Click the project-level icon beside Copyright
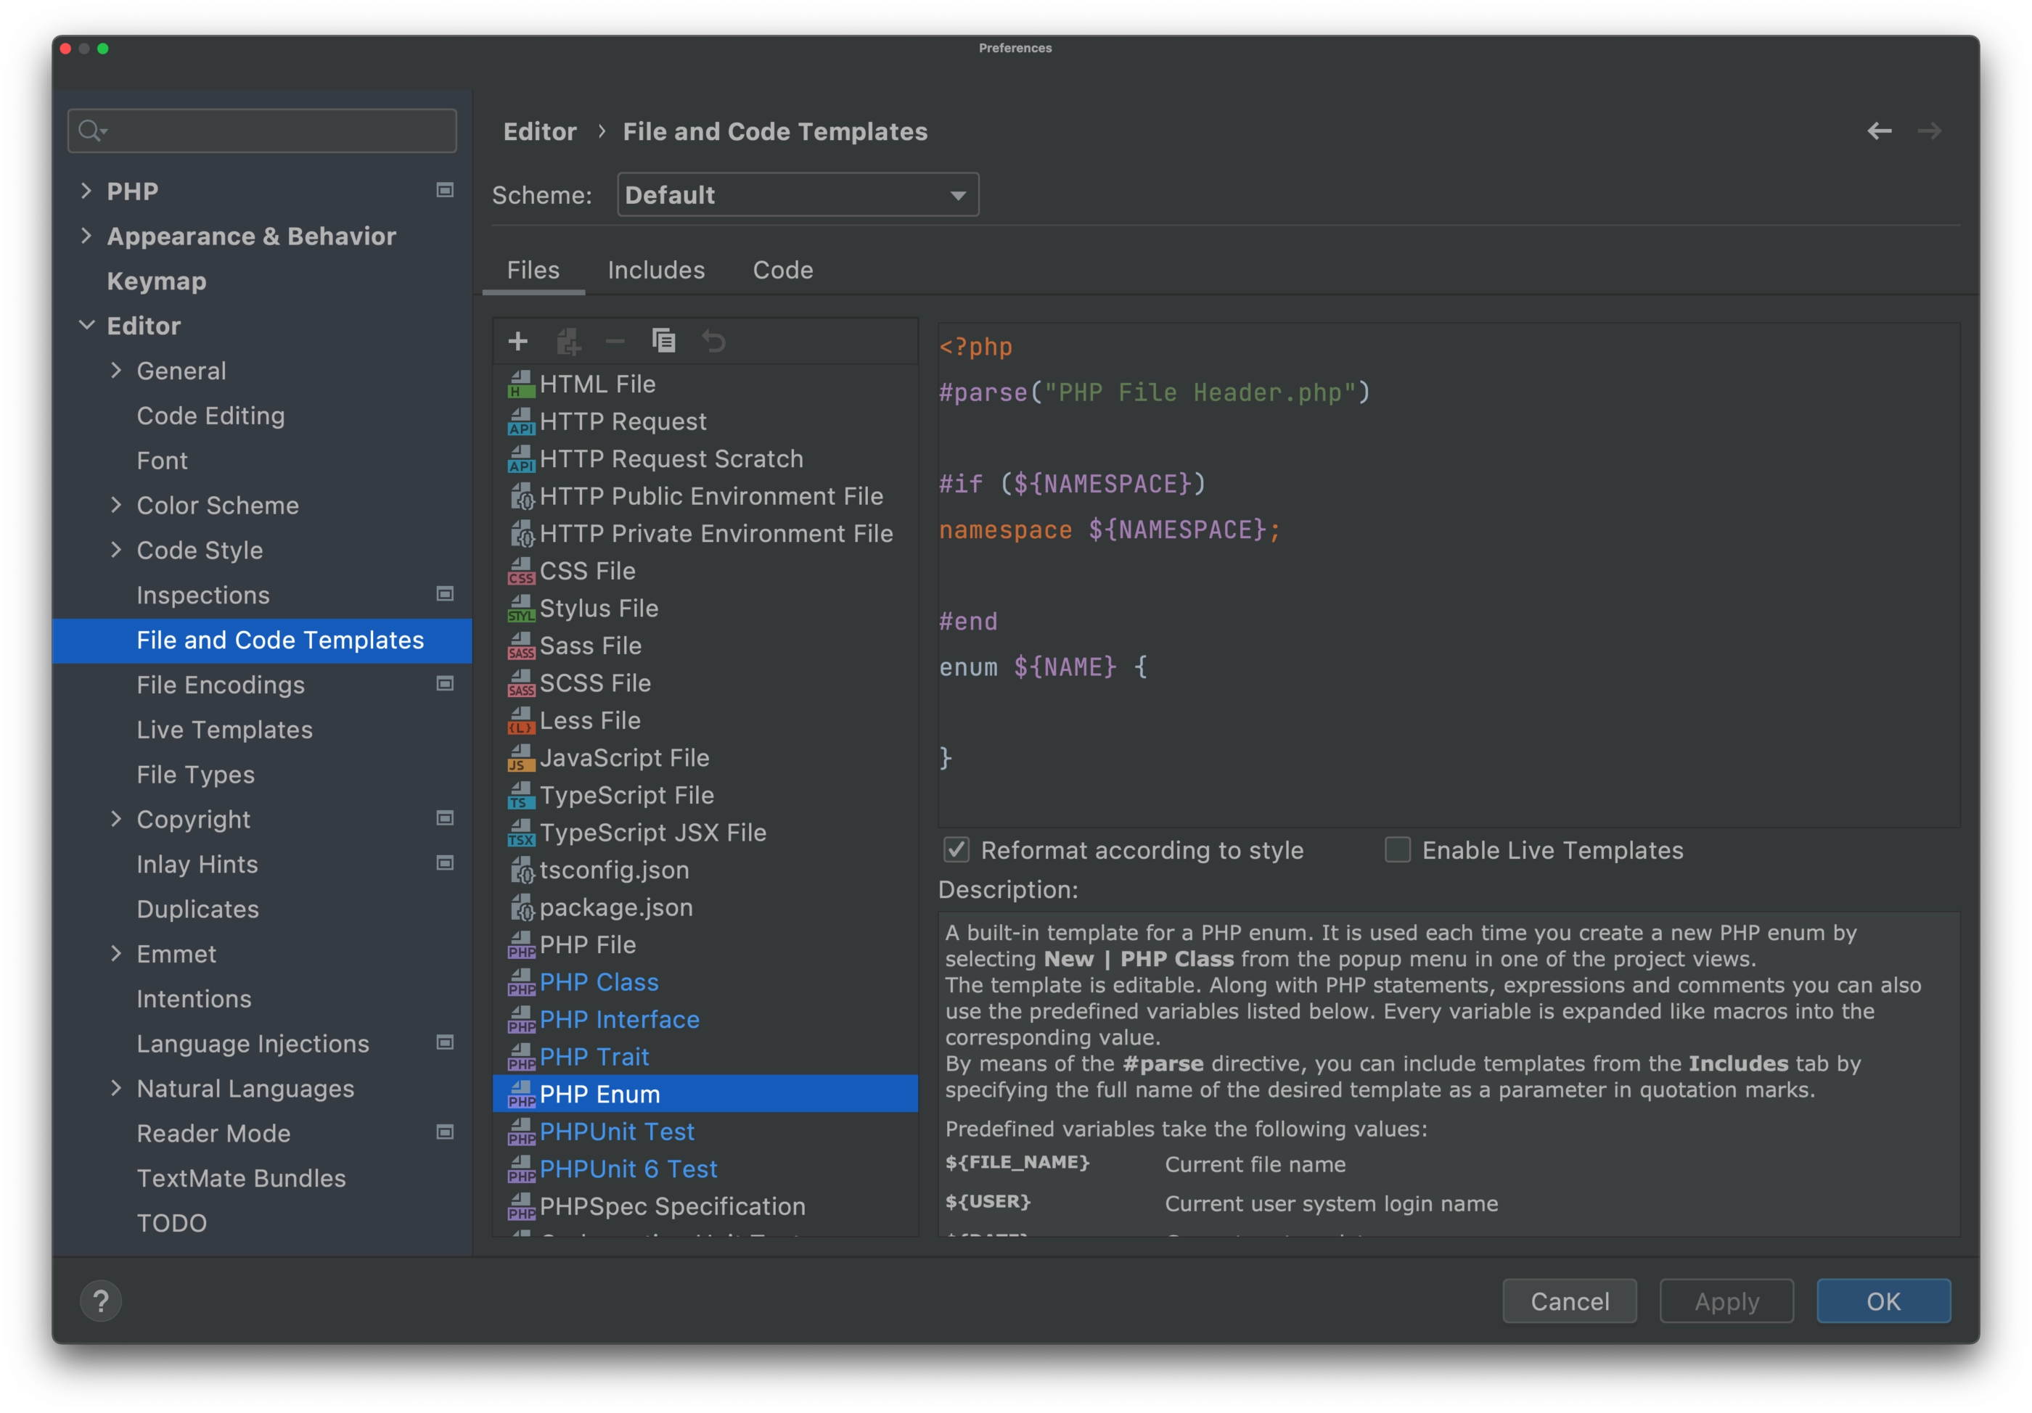Image resolution: width=2032 pixels, height=1413 pixels. click(x=445, y=817)
